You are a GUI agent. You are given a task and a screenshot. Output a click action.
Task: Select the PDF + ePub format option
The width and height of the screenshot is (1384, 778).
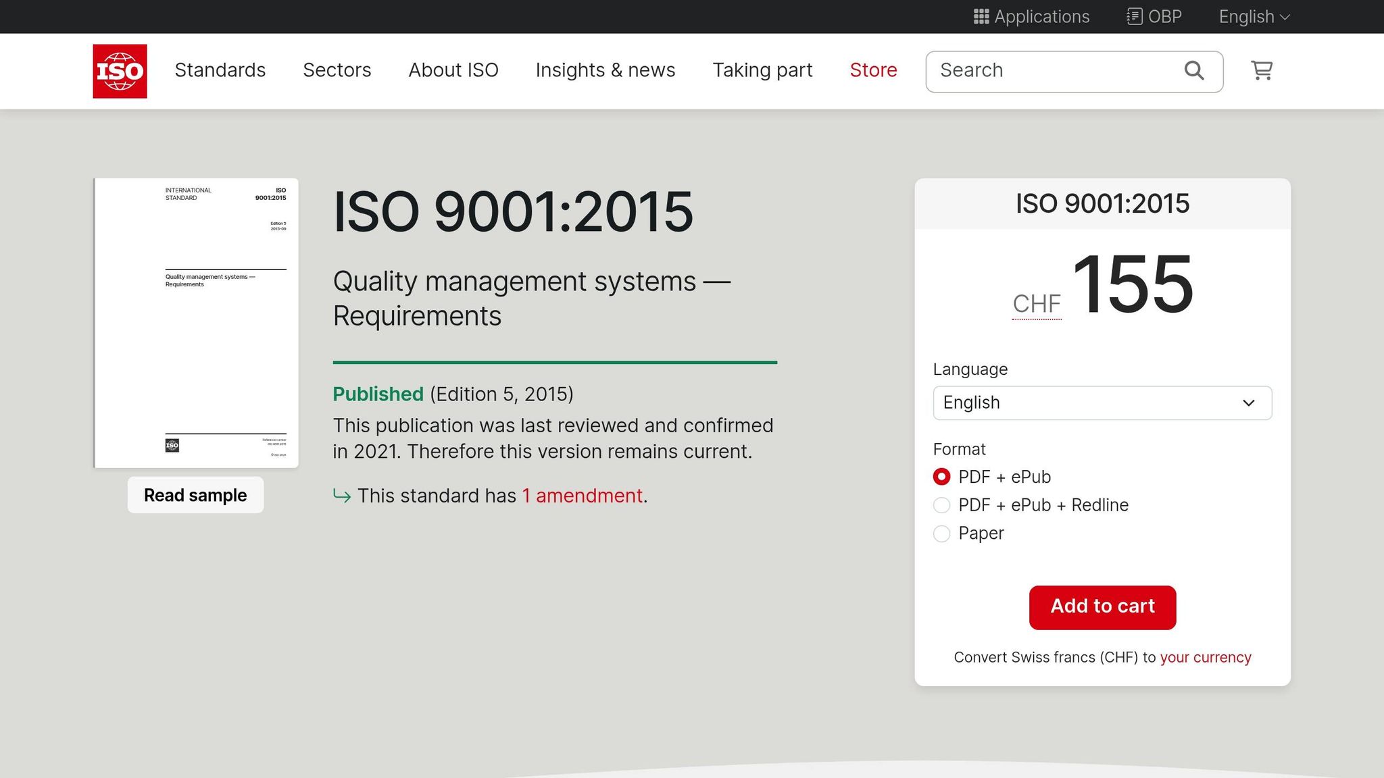[x=941, y=477]
